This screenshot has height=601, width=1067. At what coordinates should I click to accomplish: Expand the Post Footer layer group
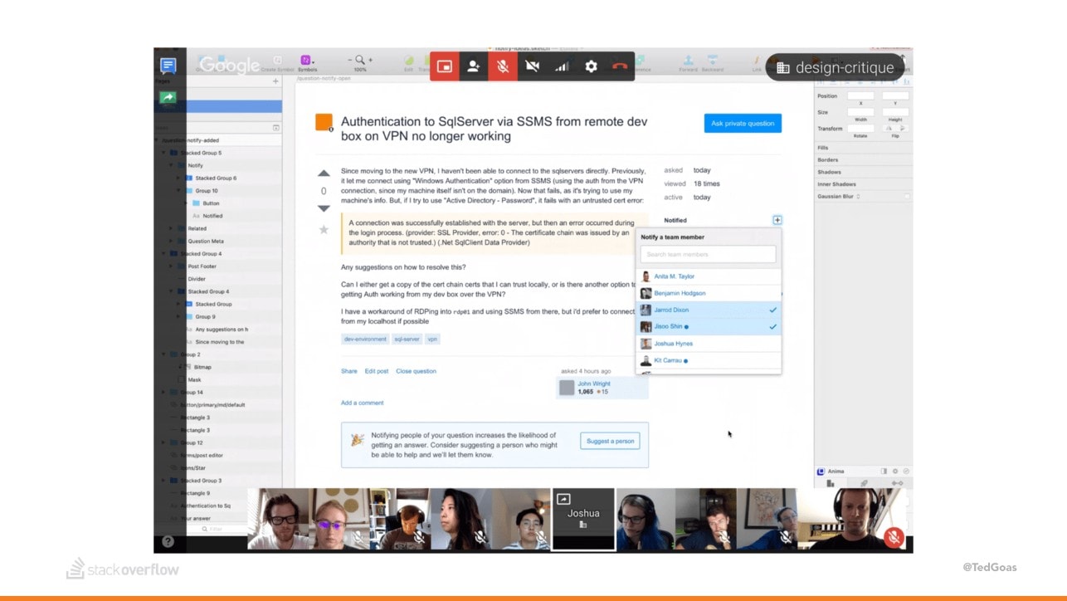point(172,266)
